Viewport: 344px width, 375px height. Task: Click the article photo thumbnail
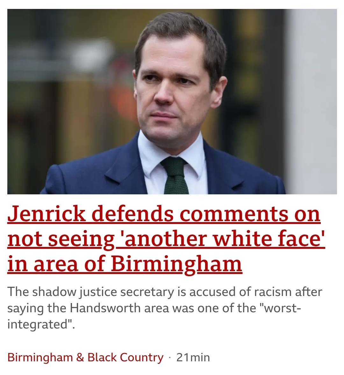(172, 102)
